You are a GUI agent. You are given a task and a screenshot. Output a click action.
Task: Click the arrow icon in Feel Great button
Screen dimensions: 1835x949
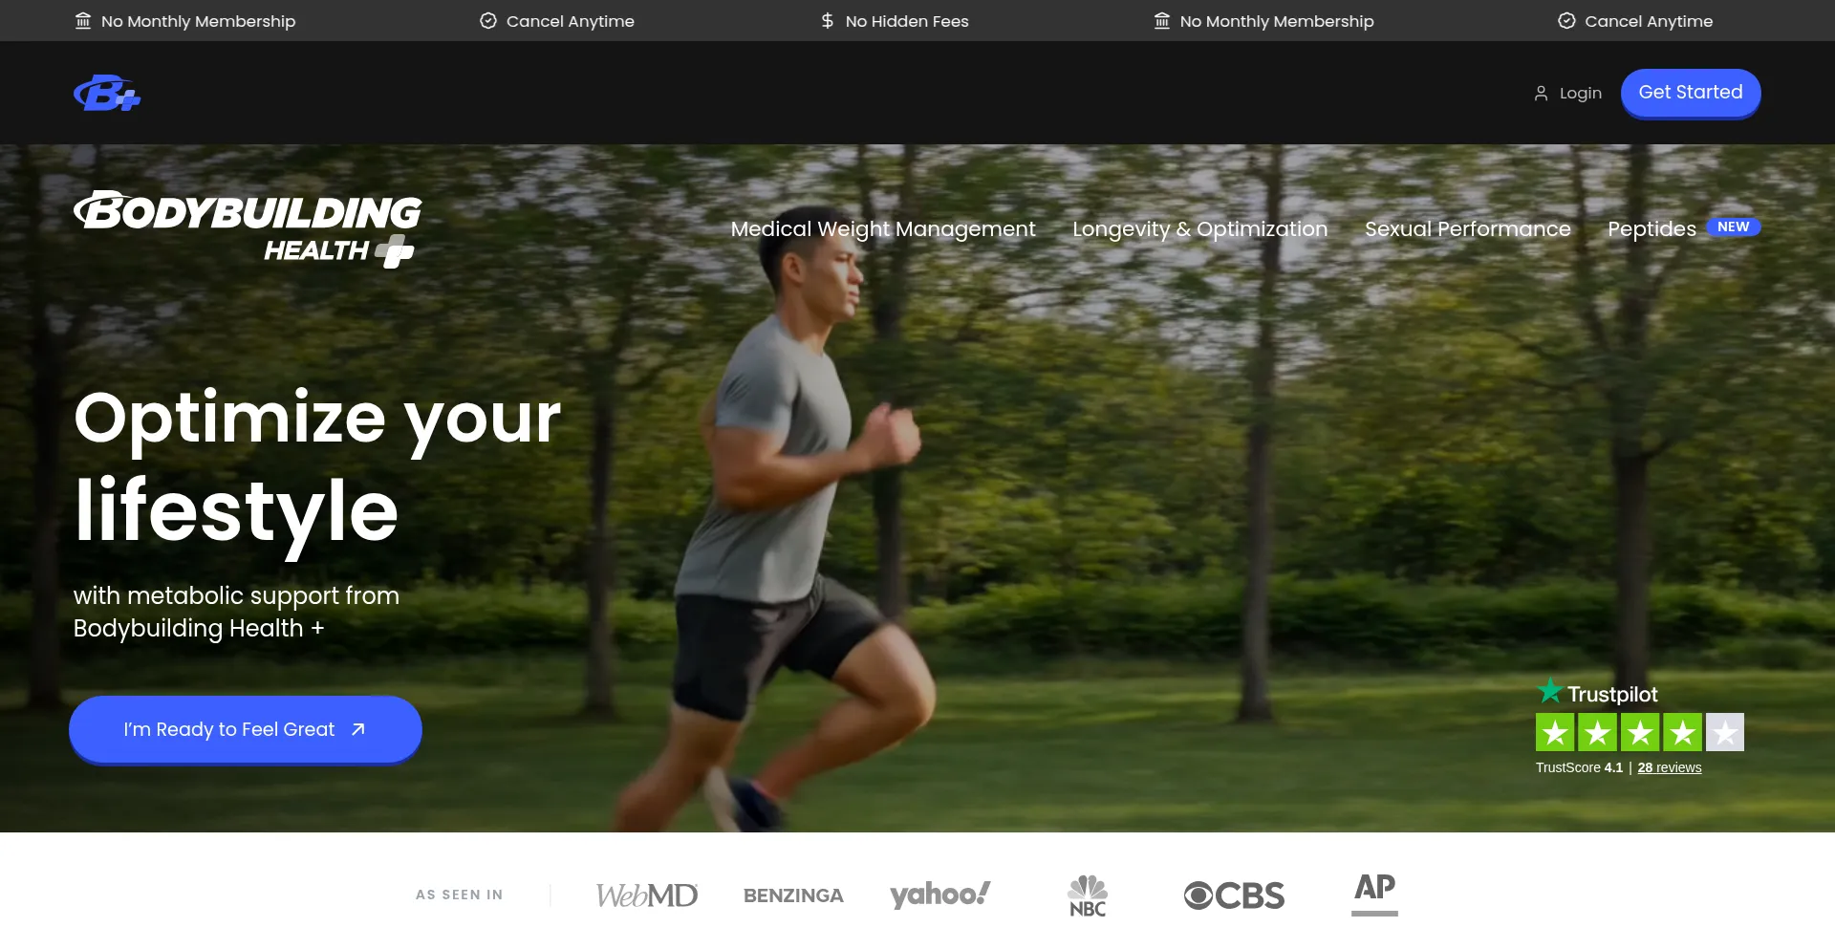358,729
